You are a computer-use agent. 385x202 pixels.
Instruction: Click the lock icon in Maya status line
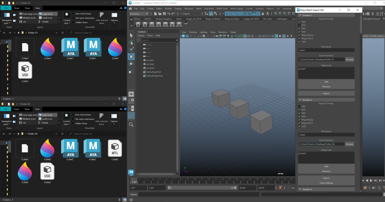coord(263,14)
